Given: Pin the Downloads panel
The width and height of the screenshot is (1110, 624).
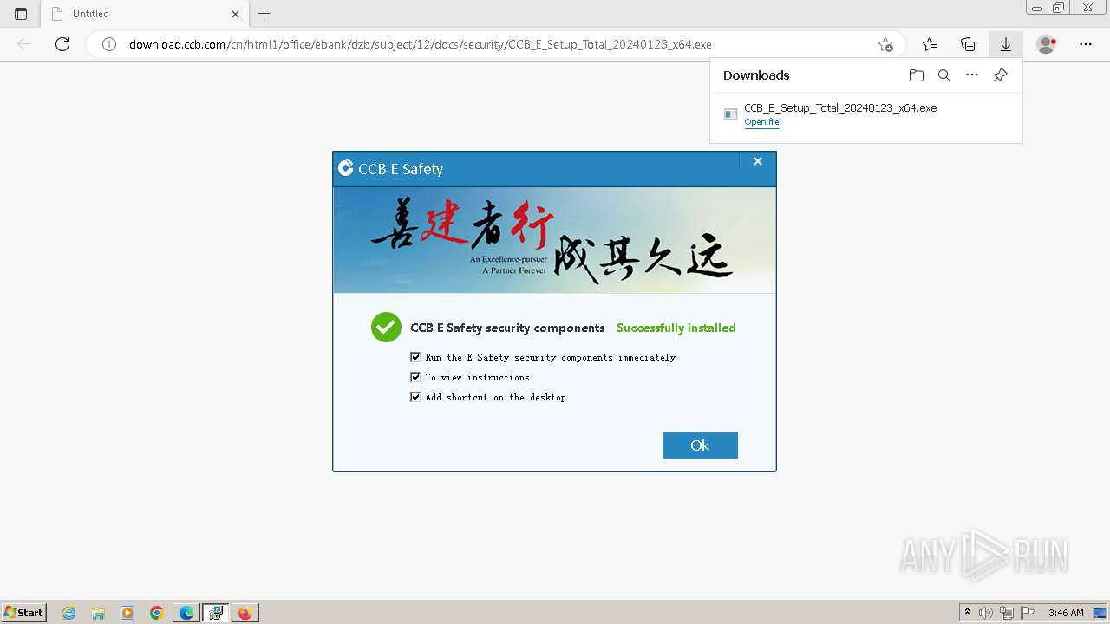Looking at the screenshot, I should 1000,75.
